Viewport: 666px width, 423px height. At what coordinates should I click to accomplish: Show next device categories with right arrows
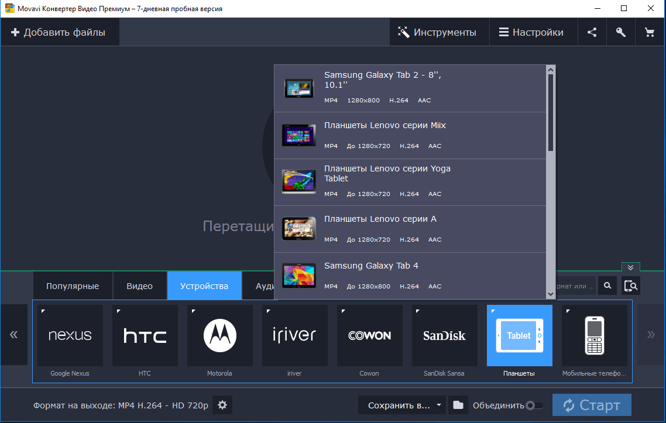(651, 335)
